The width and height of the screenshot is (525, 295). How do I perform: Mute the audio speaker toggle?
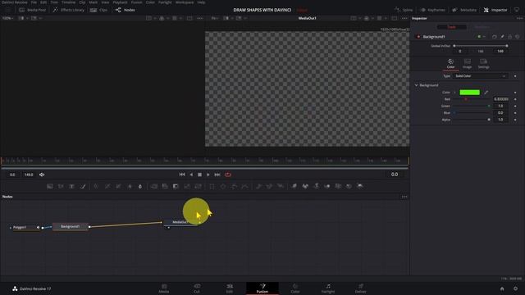(42, 175)
